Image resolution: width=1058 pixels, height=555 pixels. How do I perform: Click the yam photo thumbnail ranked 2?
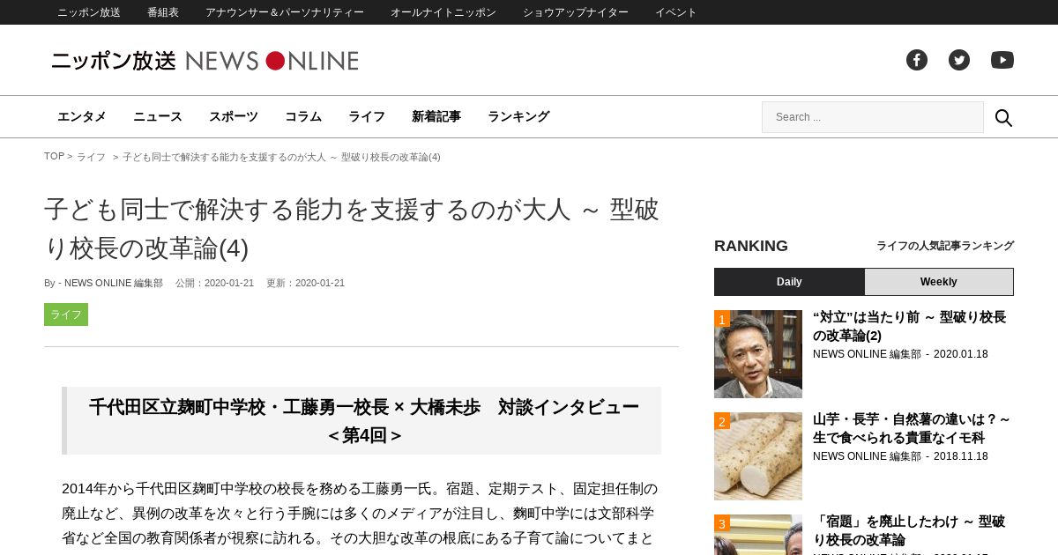tap(758, 456)
